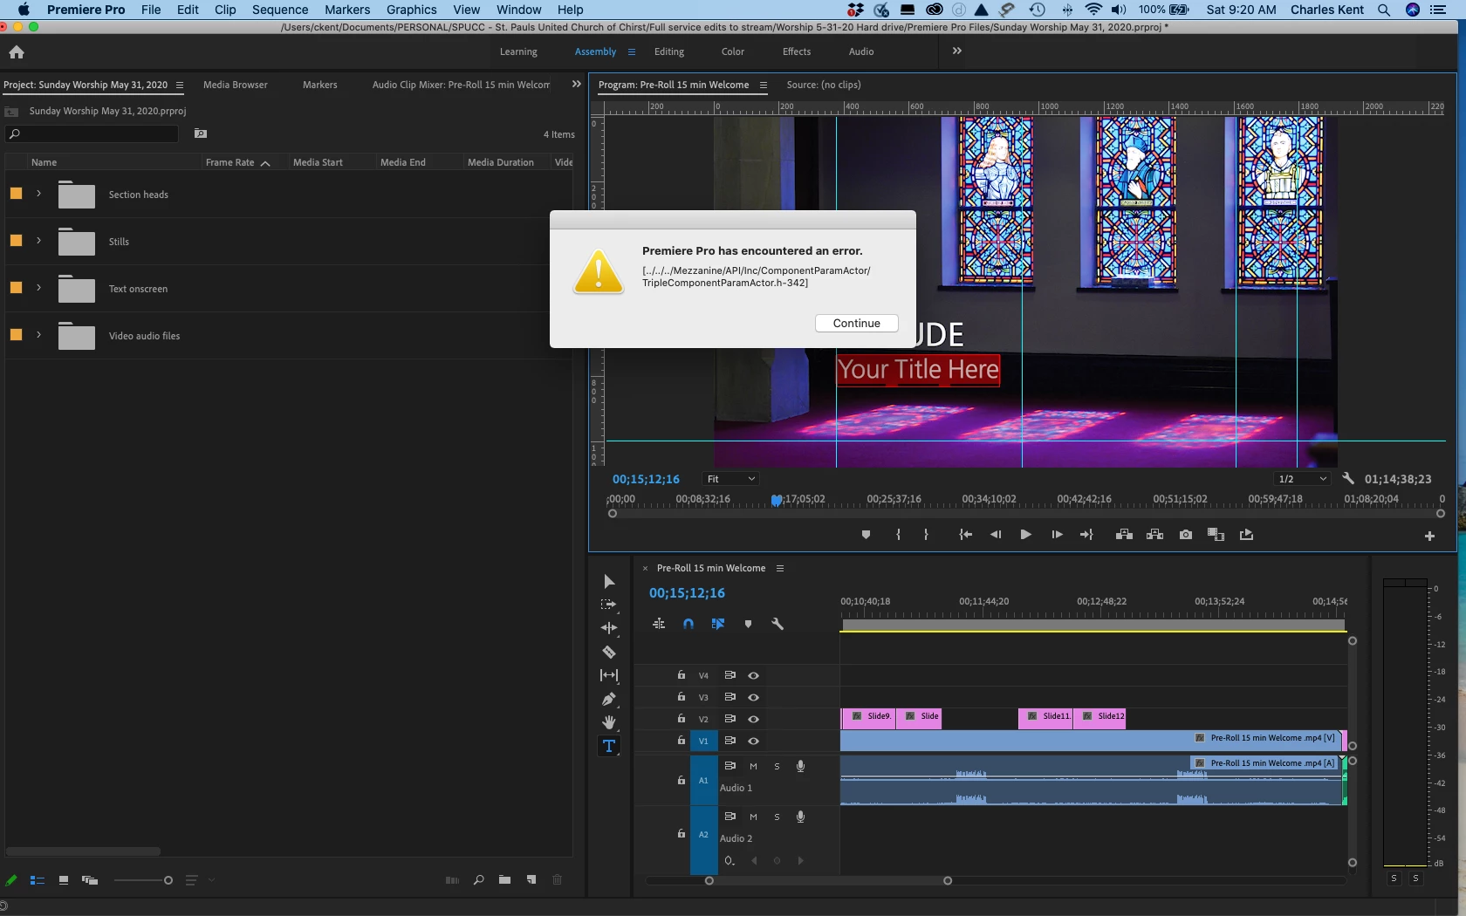This screenshot has width=1466, height=916.
Task: Toggle V1 track output eye
Action: tap(754, 741)
